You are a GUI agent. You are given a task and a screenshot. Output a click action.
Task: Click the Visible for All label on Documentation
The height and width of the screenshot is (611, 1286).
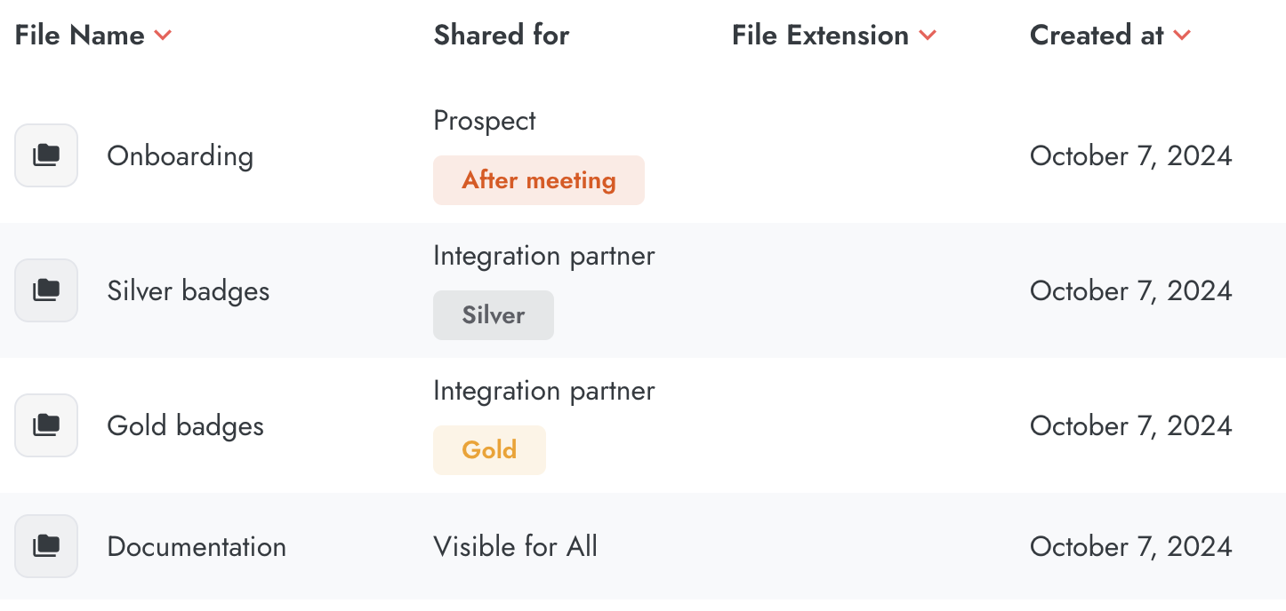click(515, 546)
